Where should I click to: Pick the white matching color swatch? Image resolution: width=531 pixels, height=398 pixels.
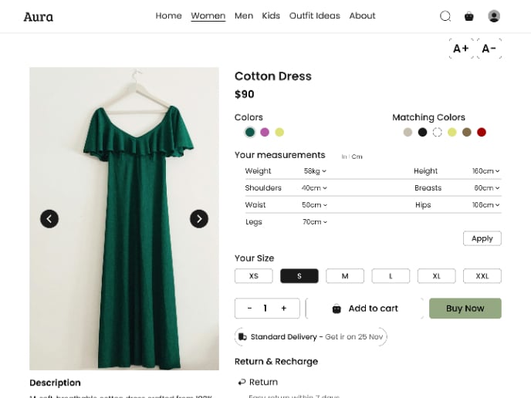coord(437,132)
